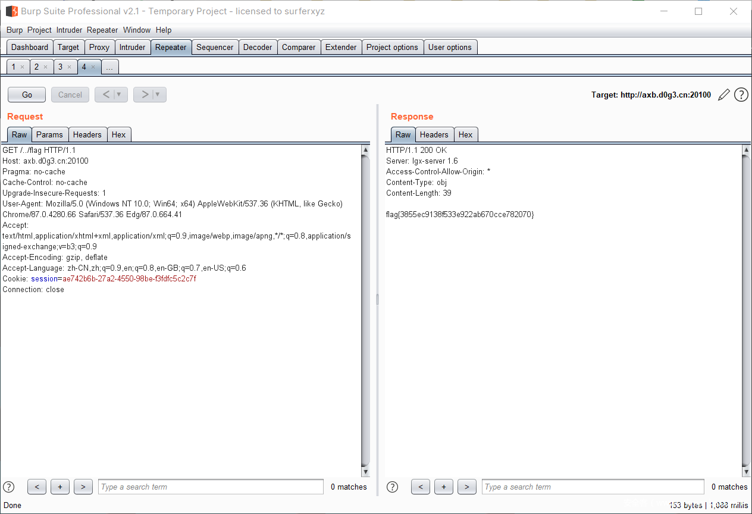Edit target with the pencil icon
The width and height of the screenshot is (752, 514).
click(724, 95)
